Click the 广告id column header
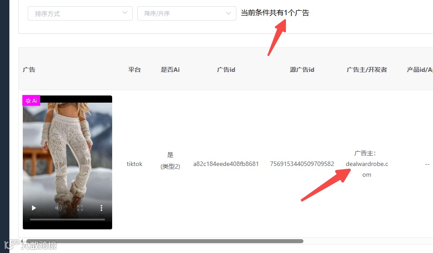The height and width of the screenshot is (253, 433). pyautogui.click(x=226, y=70)
